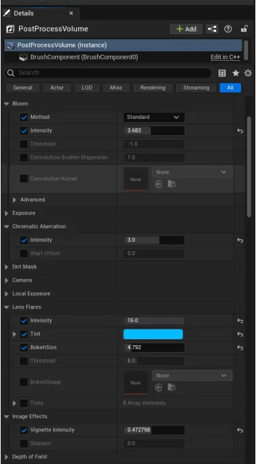Viewport: 256px width, 464px height.
Task: Select BrushComponent (BrushComponent0) row
Action: 123,57
